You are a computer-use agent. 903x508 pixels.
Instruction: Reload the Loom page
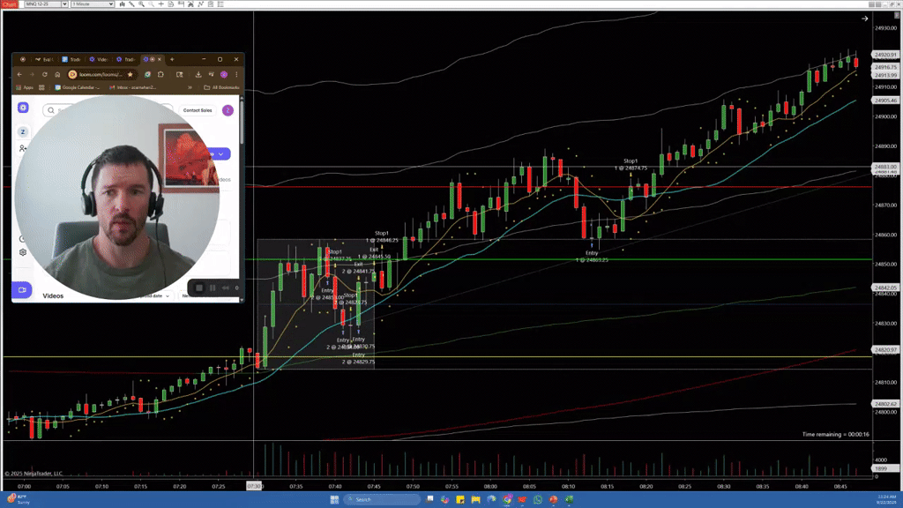44,74
